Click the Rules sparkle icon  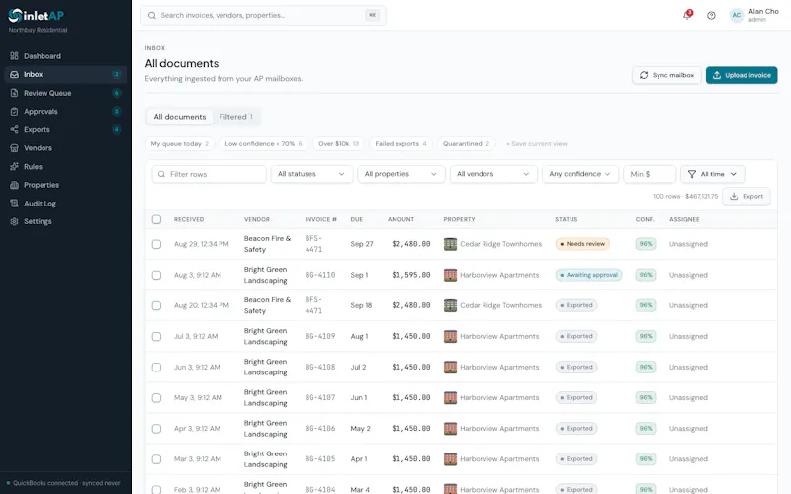(14, 166)
